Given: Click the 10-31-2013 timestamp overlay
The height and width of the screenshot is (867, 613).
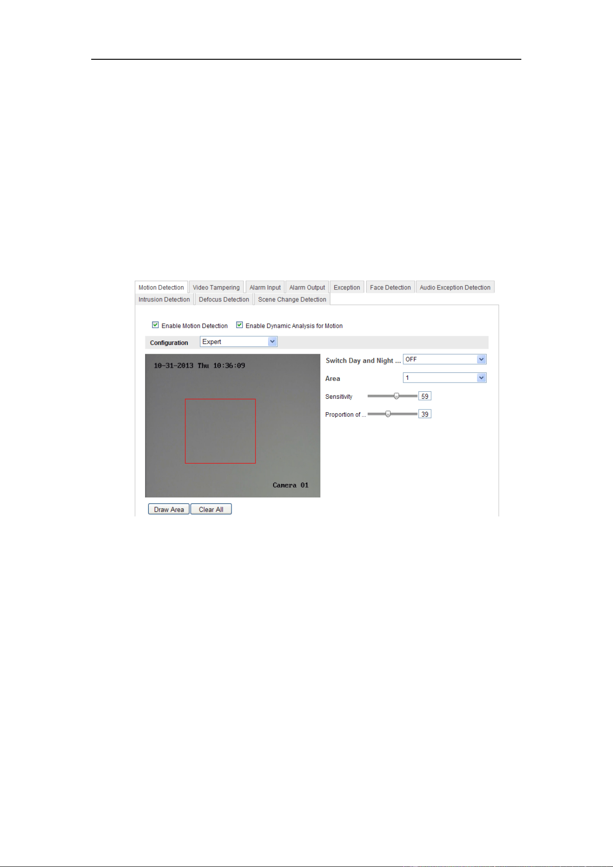Looking at the screenshot, I should 200,365.
